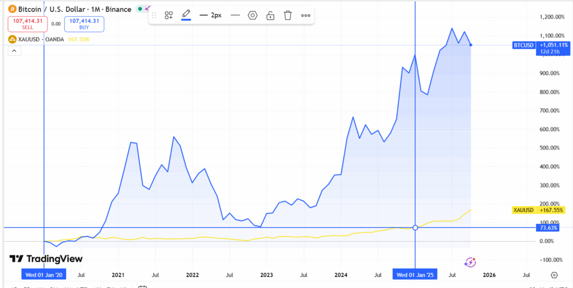Click the Wed 01 Jan '25 date label
This screenshot has width=573, height=288.
(415, 275)
